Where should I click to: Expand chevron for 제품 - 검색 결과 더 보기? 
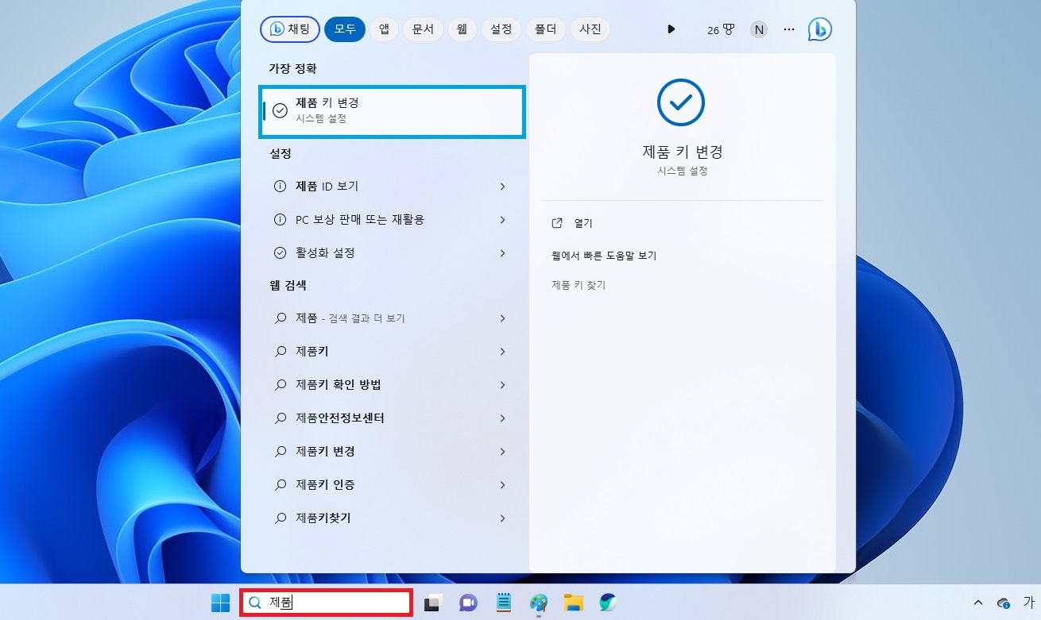(x=503, y=318)
